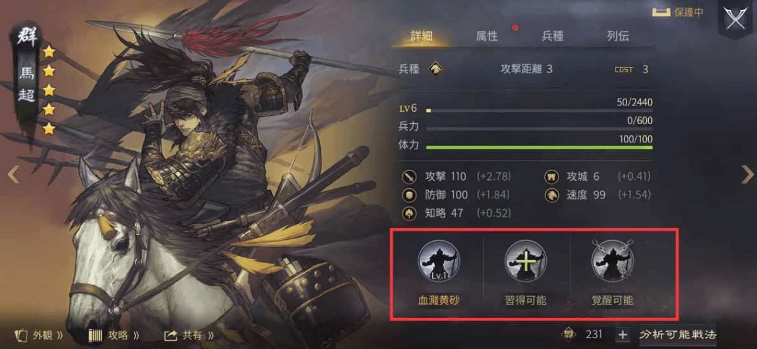Open the 血濺黄砂 Lv.1 skill icon
Screen dimensions: 757x349
439,262
